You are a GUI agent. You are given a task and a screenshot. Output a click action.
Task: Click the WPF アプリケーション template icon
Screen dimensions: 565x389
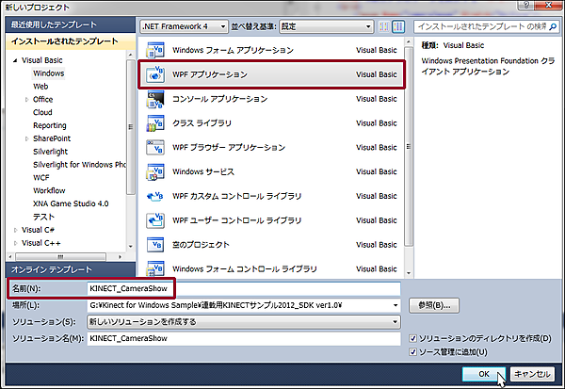pyautogui.click(x=155, y=74)
